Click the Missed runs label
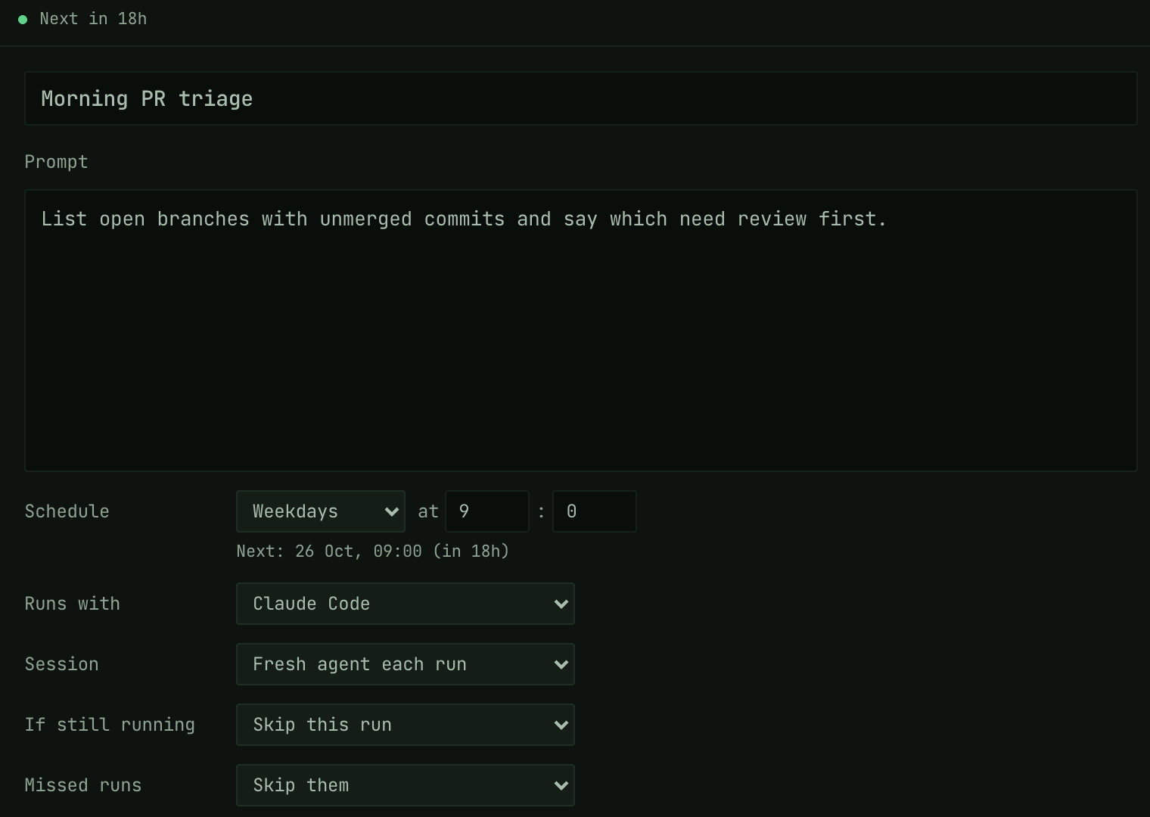The width and height of the screenshot is (1150, 817). pos(83,785)
